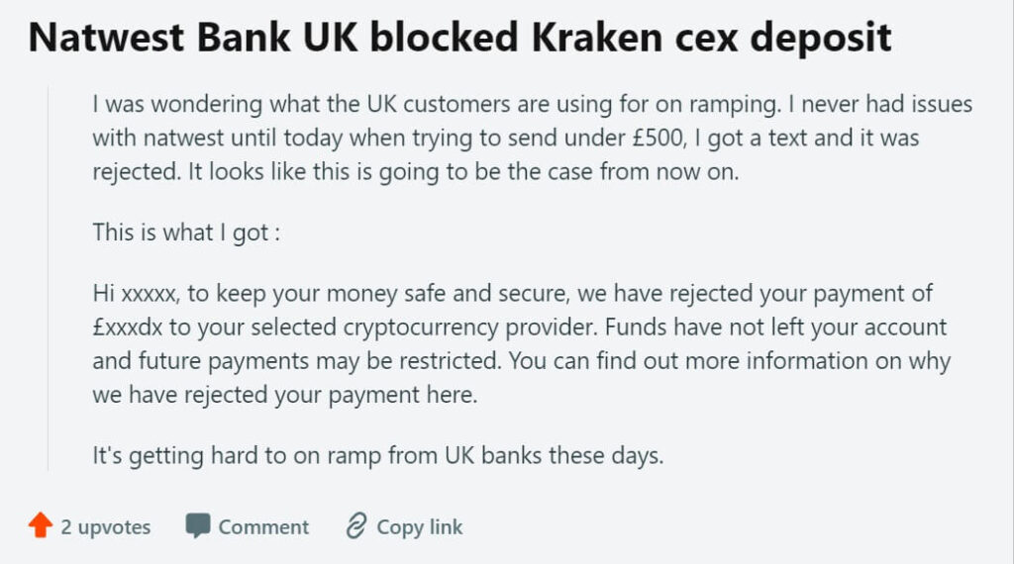Click the word "Natwest" in the post title
Screen dimensions: 1014x564
pyautogui.click(x=97, y=38)
